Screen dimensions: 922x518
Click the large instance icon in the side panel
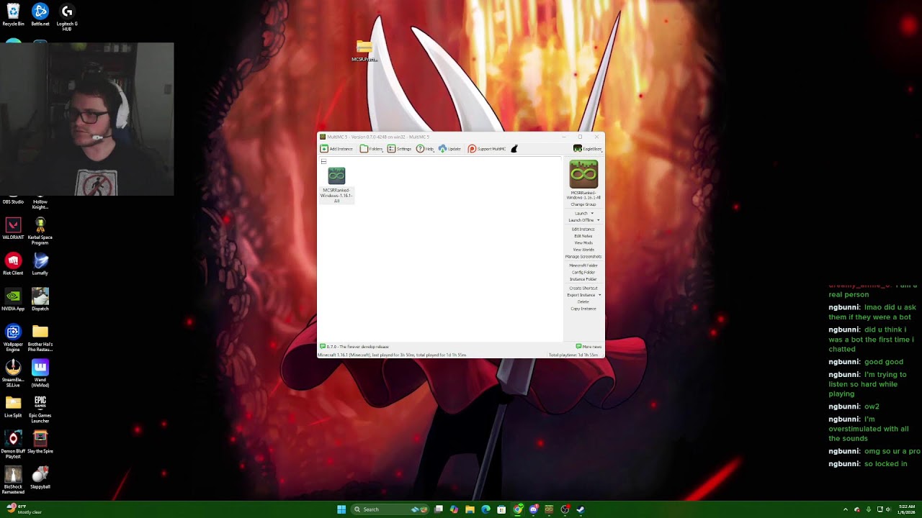583,174
